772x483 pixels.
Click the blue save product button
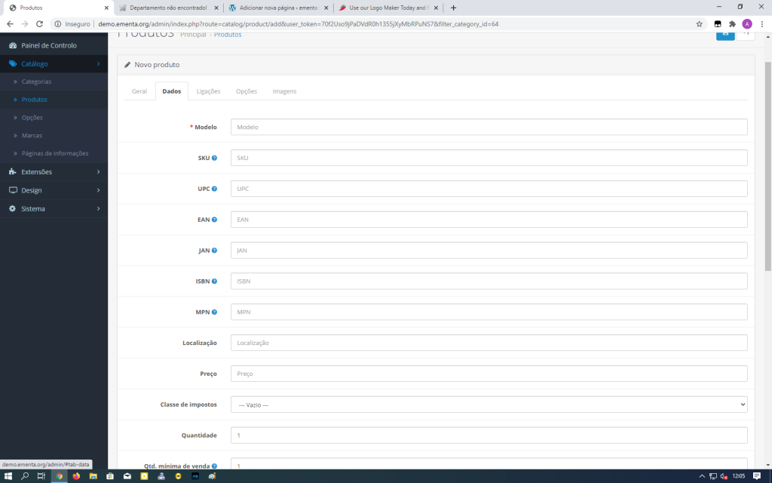pyautogui.click(x=725, y=34)
